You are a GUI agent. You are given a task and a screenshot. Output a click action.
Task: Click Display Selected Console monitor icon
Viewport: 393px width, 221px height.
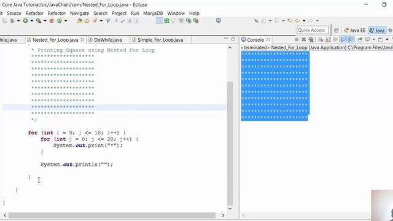(367, 39)
